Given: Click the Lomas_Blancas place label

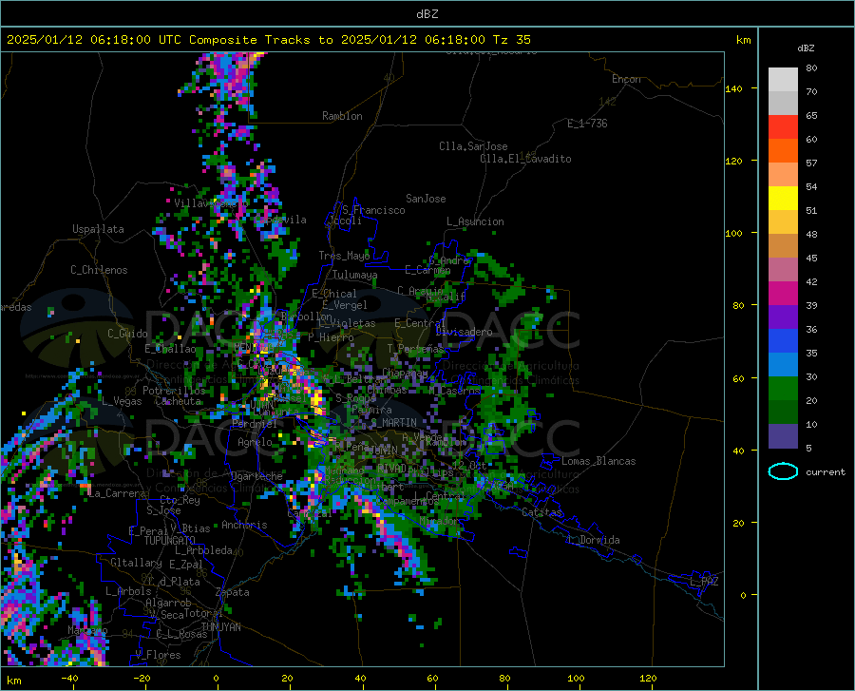Looking at the screenshot, I should (x=598, y=461).
